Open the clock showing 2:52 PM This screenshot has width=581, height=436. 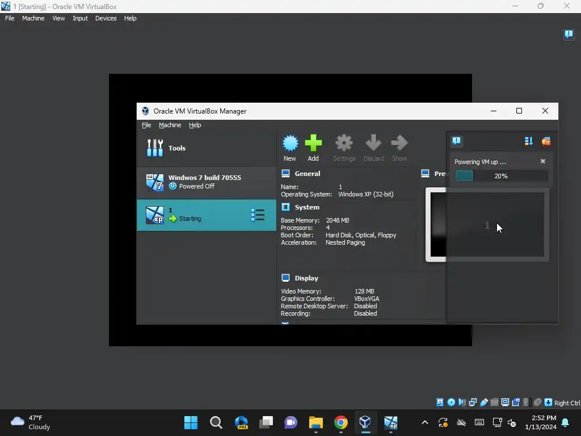tap(541, 422)
